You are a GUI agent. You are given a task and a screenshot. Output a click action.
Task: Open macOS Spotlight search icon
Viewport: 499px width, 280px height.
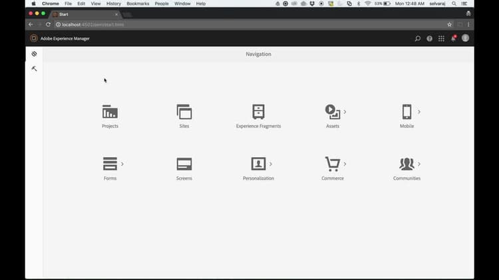454,3
